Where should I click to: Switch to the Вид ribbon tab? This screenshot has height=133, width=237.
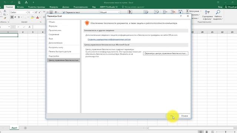click(x=94, y=7)
